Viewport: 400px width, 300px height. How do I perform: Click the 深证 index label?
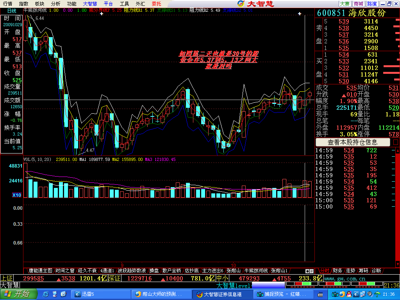pyautogui.click(x=114, y=278)
